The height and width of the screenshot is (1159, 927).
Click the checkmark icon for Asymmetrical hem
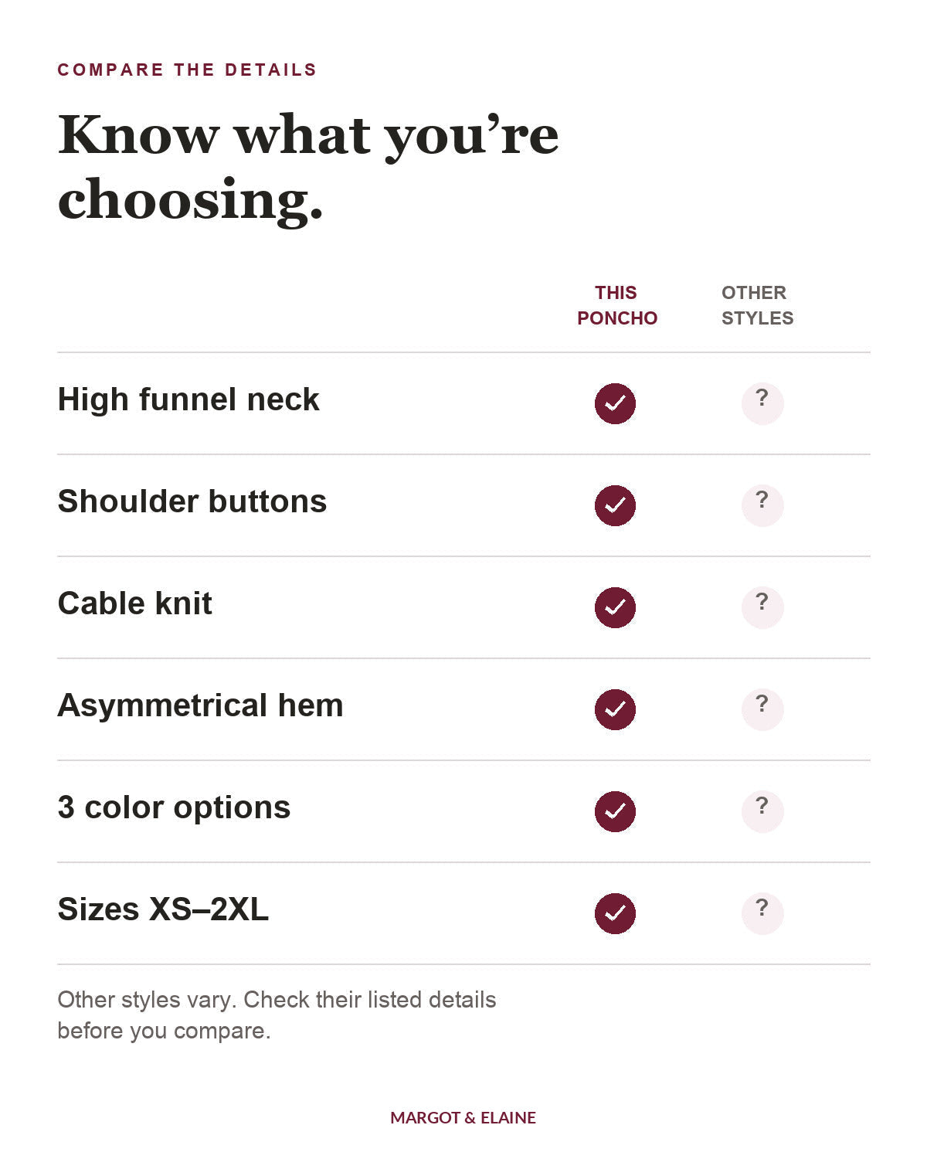[615, 709]
